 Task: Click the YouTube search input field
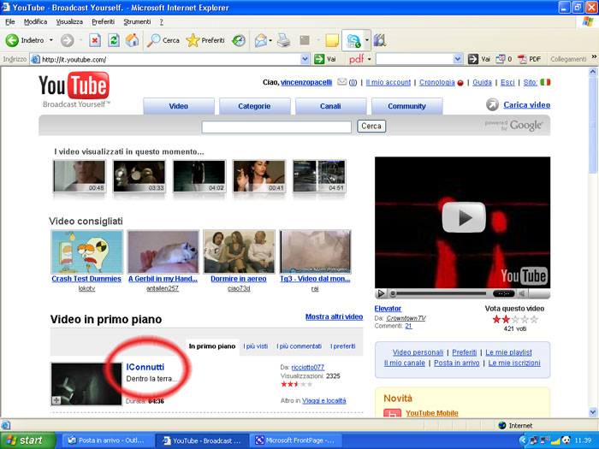(276, 127)
